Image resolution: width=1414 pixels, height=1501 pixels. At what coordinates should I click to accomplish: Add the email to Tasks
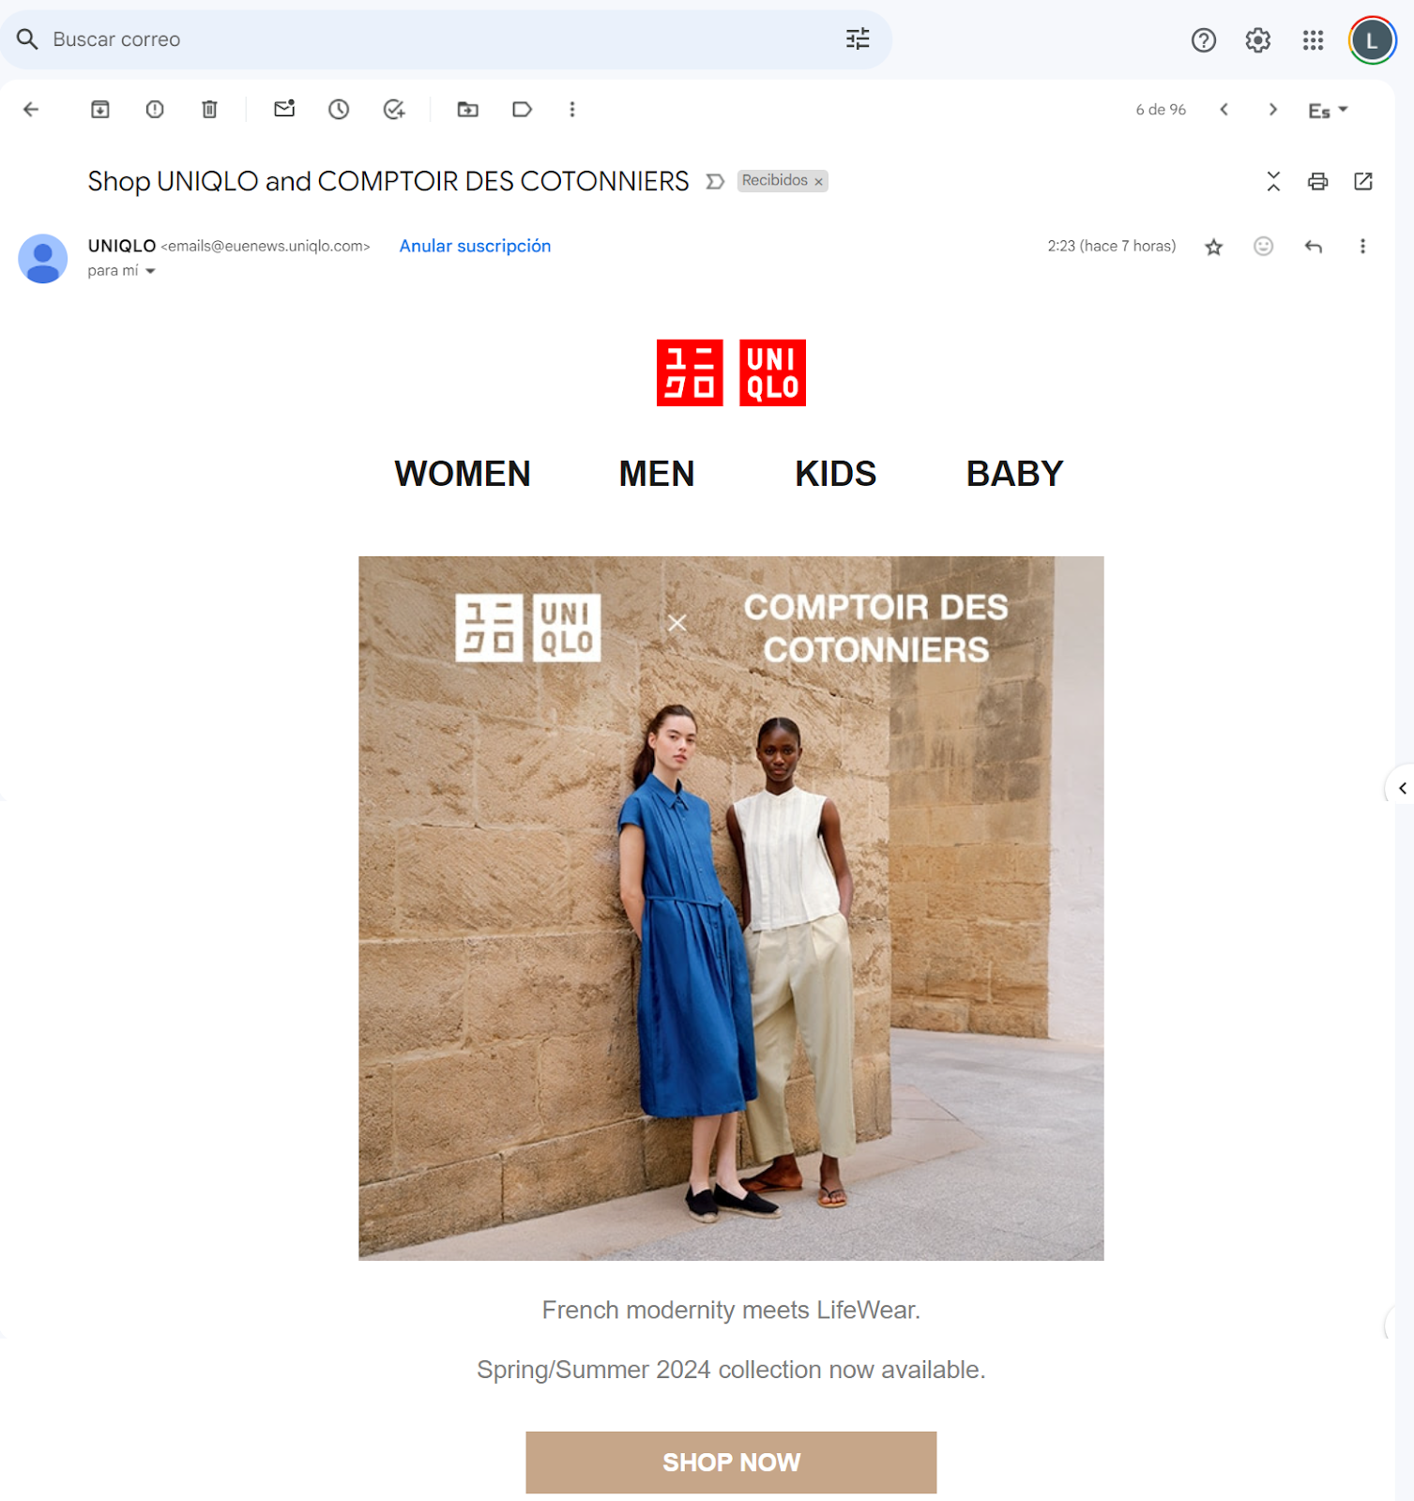[394, 110]
